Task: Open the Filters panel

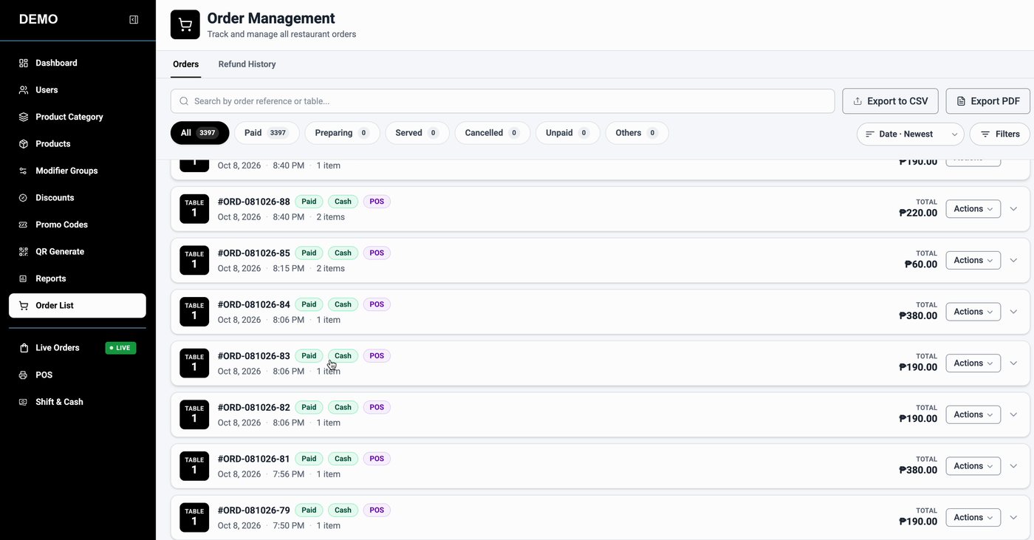Action: coord(1000,134)
